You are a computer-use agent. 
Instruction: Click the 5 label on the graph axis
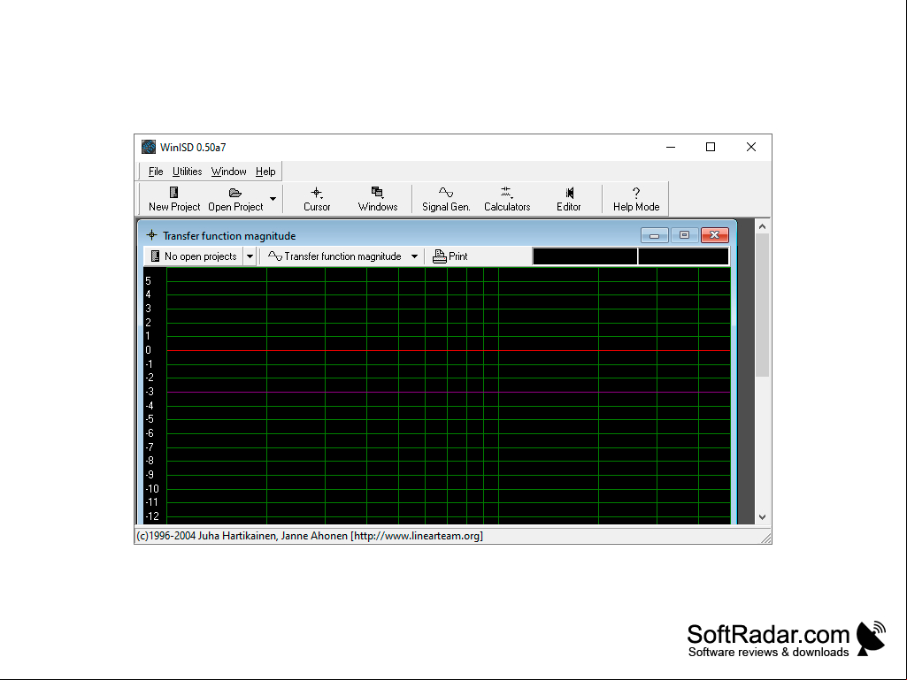pyautogui.click(x=148, y=281)
